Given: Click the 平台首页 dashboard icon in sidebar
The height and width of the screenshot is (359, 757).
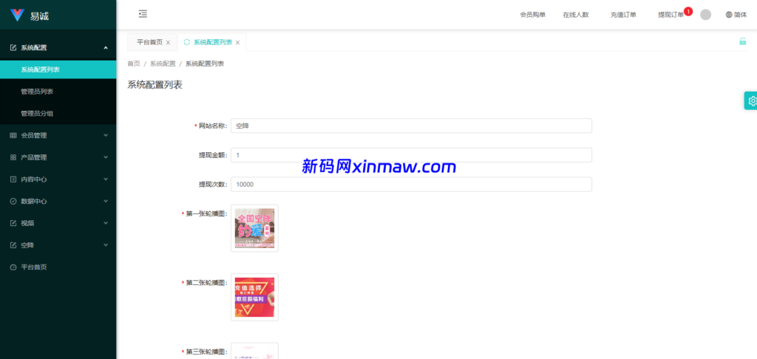Looking at the screenshot, I should click(x=13, y=267).
